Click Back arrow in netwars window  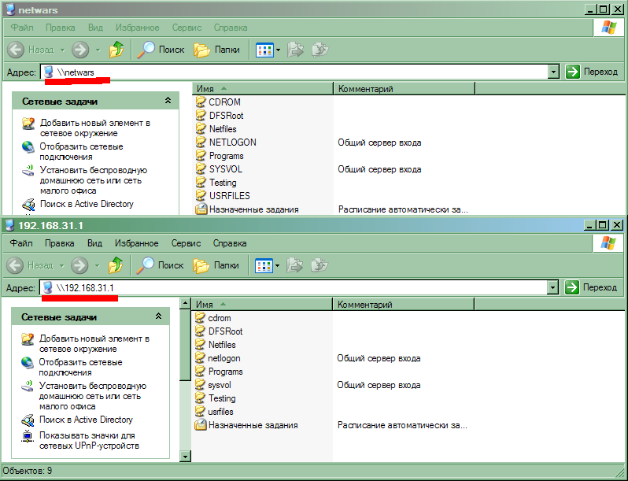coord(16,50)
